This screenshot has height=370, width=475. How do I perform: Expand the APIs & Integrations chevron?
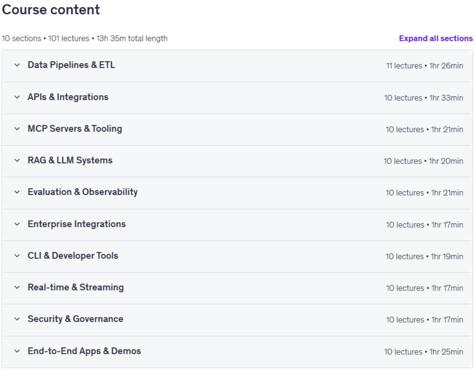coord(17,97)
